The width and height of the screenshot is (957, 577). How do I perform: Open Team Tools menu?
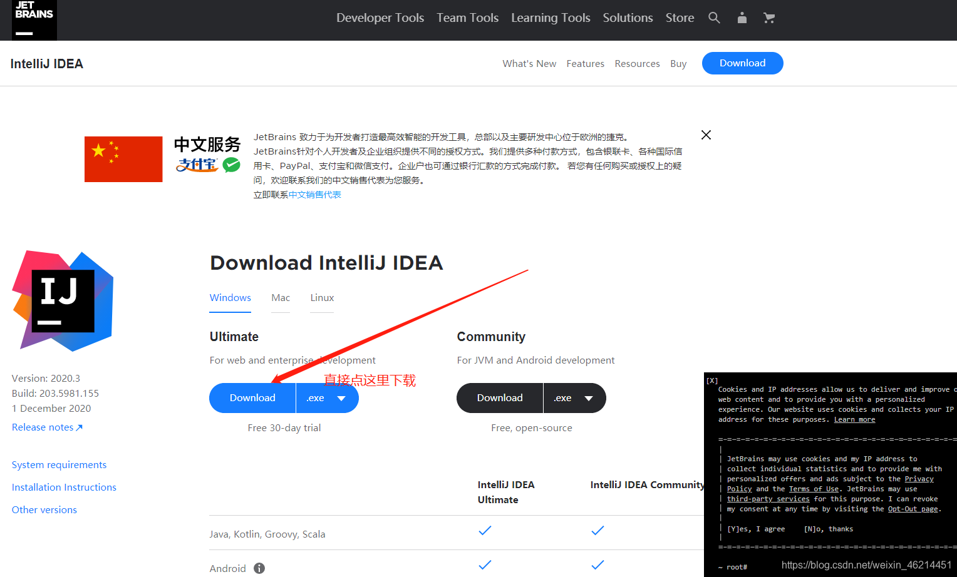(x=468, y=18)
